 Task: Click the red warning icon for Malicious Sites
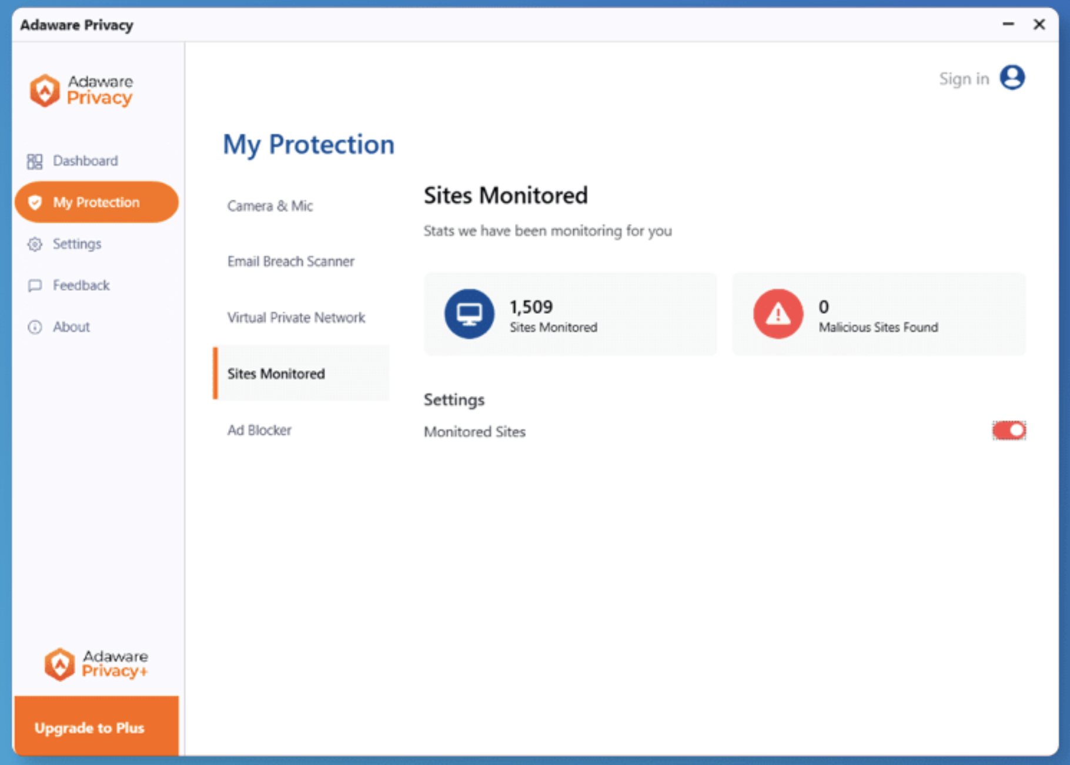point(778,314)
